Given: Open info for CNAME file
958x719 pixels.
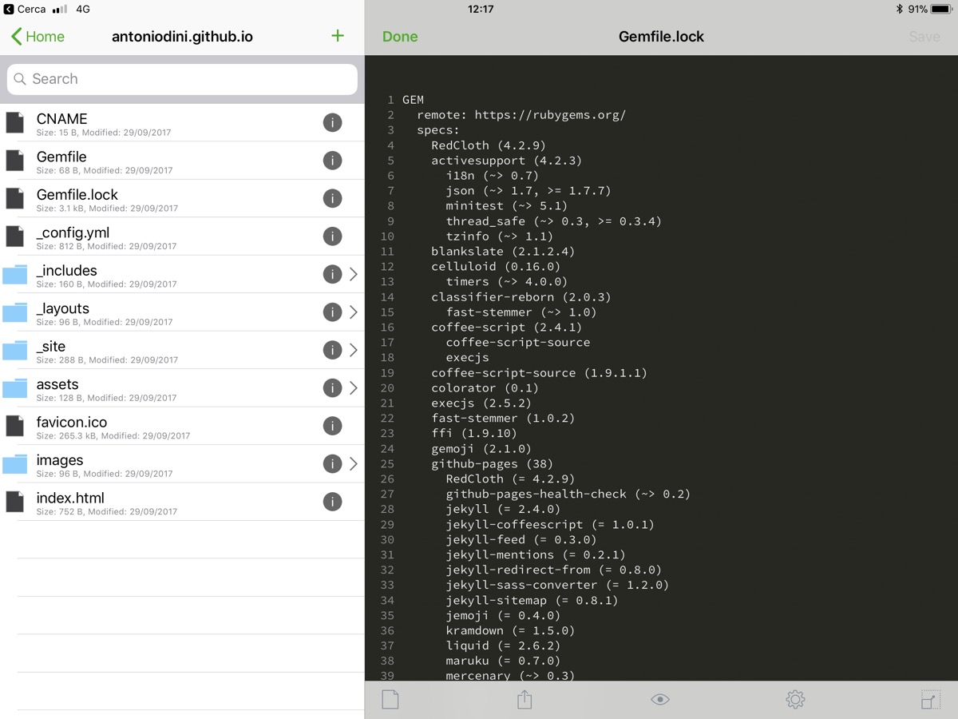Looking at the screenshot, I should [x=332, y=122].
